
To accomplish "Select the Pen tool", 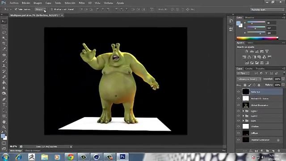I will tap(4, 99).
